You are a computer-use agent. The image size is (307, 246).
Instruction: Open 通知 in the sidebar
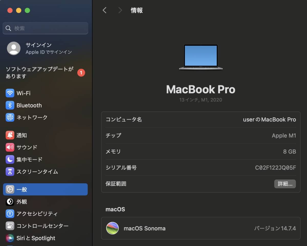pos(22,135)
